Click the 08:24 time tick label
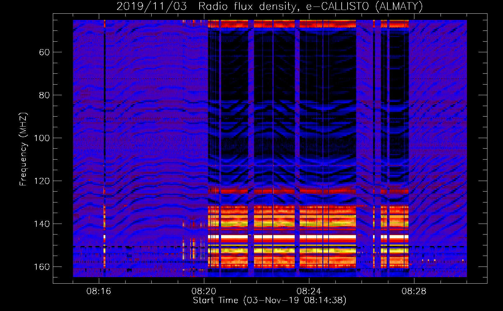 coord(309,291)
